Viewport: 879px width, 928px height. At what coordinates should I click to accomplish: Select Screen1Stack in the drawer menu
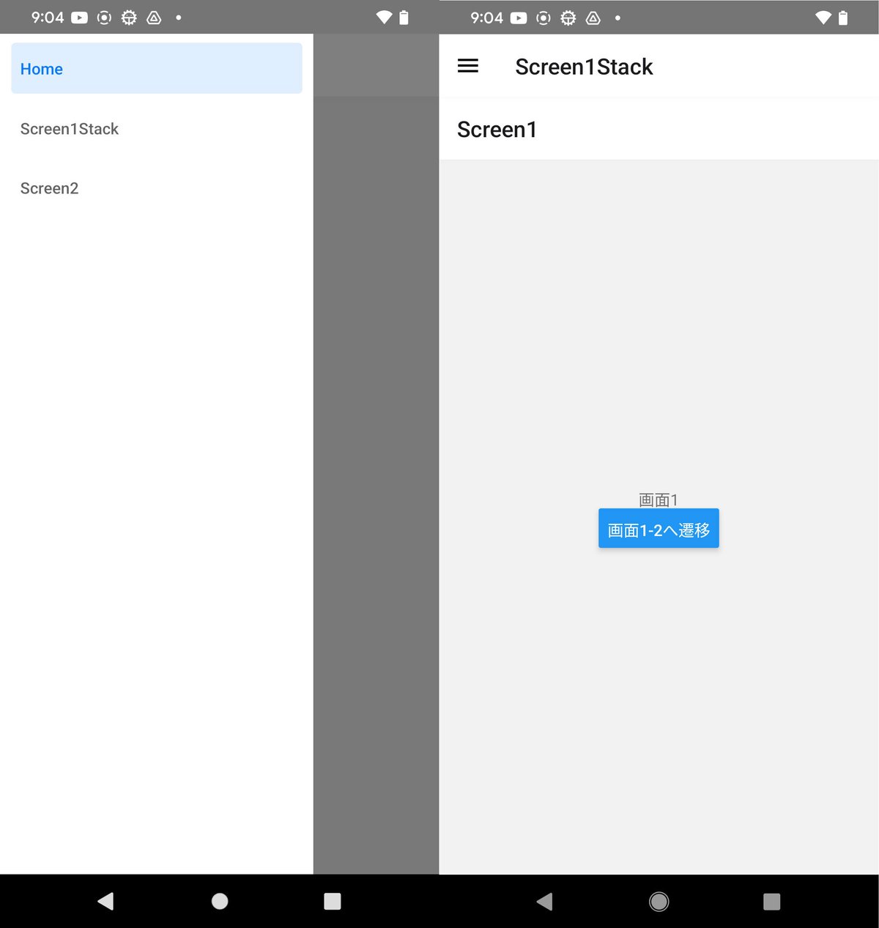point(70,129)
